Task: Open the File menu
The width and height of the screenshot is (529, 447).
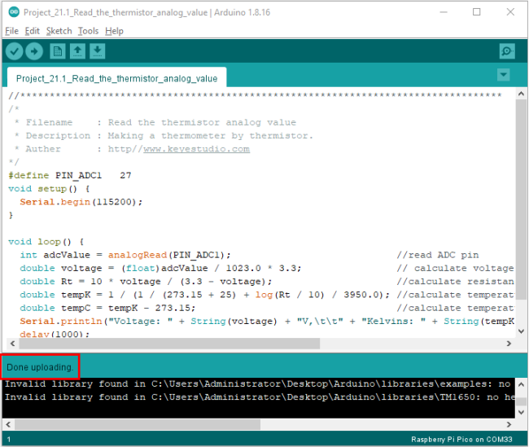Action: (x=12, y=31)
